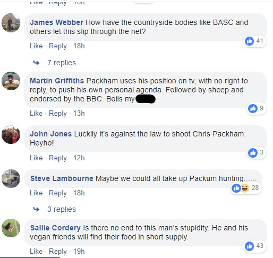Screen dimensions: 273x258
Task: Click the reply arrow icon beside 3 replies
Action: (36, 209)
